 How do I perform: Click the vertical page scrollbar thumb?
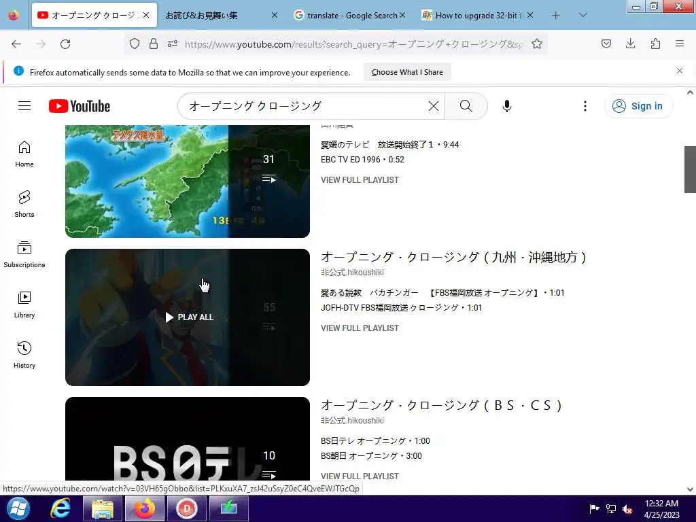pyautogui.click(x=690, y=169)
